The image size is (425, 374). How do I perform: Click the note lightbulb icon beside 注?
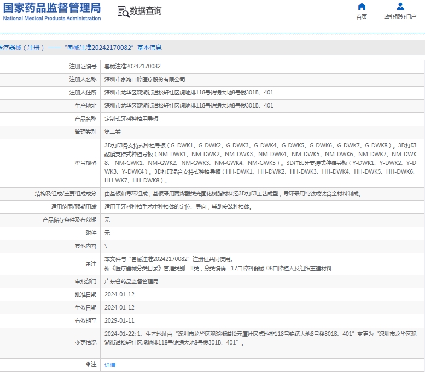88,364
